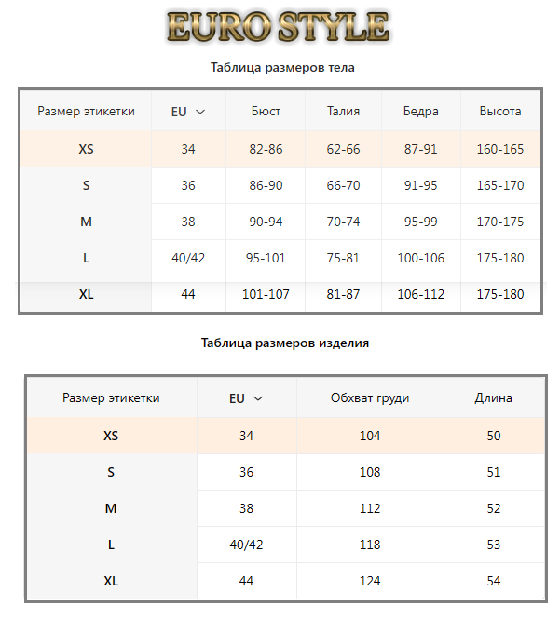This screenshot has width=560, height=619.
Task: Click Размер этикетки header in product table
Action: (x=111, y=398)
